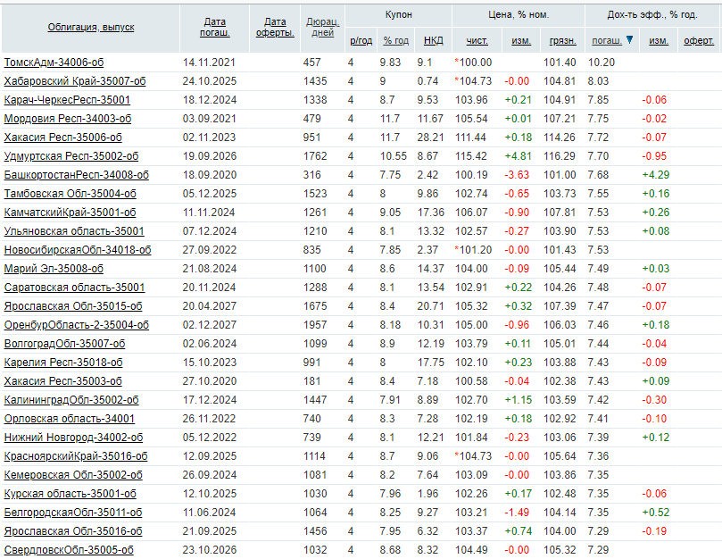Sort by 'Дюрац. дней' column header
Image resolution: width=722 pixels, height=559 pixels.
pyautogui.click(x=322, y=28)
